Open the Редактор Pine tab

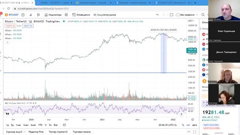point(36,132)
